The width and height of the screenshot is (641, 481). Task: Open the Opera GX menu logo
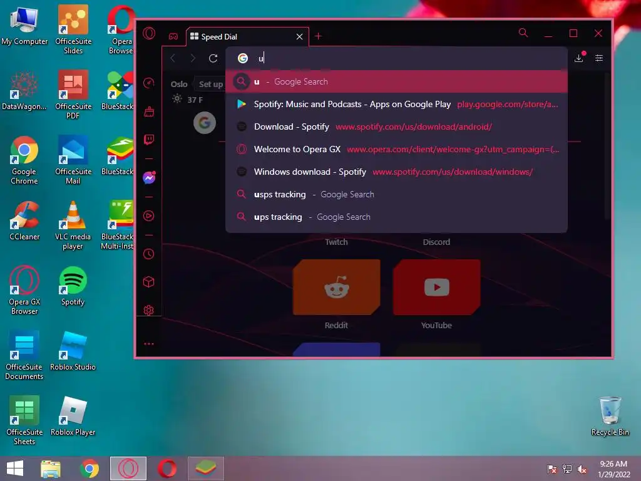(149, 33)
